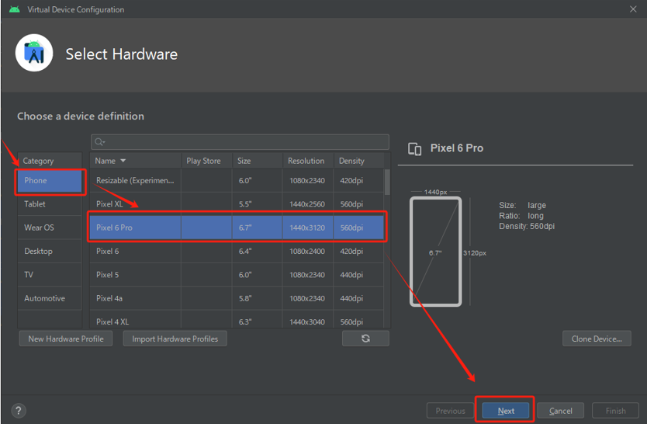Sort devices by the Name column arrow

coord(123,161)
